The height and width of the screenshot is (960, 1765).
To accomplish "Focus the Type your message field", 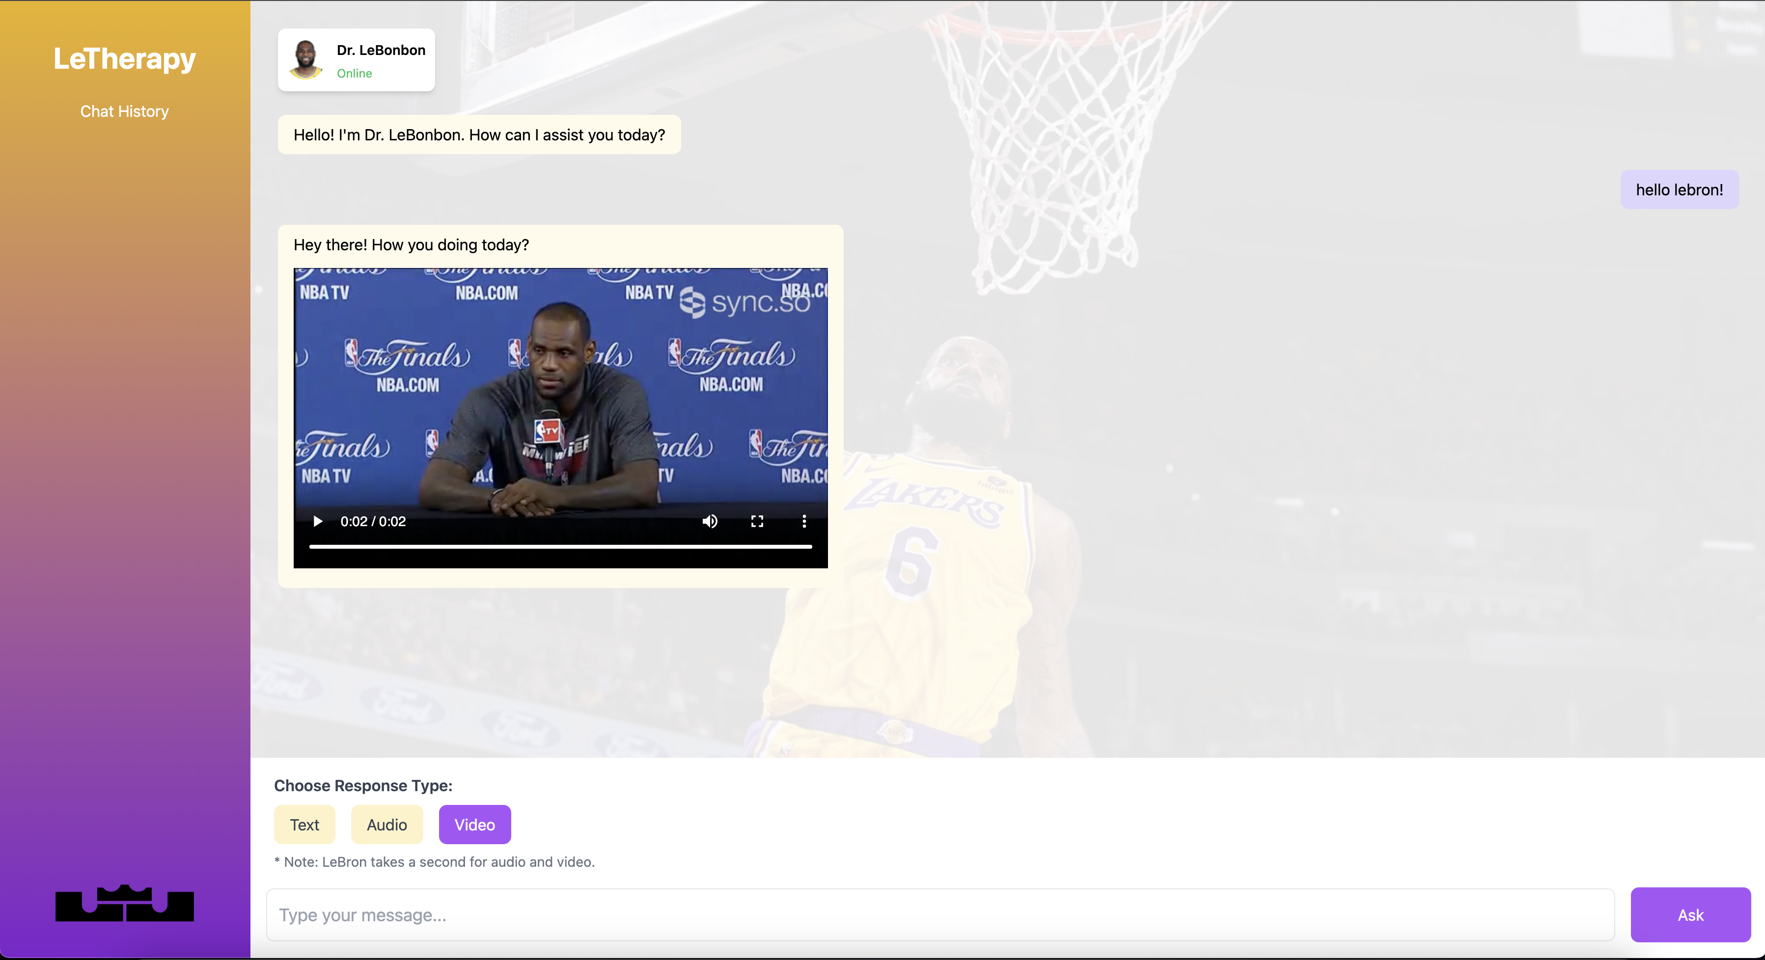I will click(939, 915).
